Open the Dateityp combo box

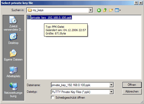tap(82, 92)
